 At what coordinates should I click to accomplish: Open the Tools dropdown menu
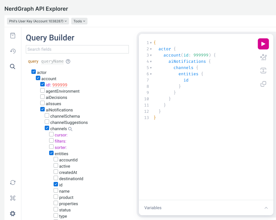[x=79, y=21]
